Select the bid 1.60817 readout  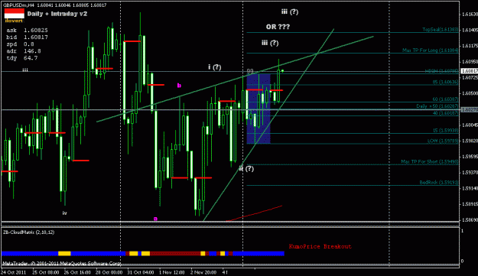27,37
